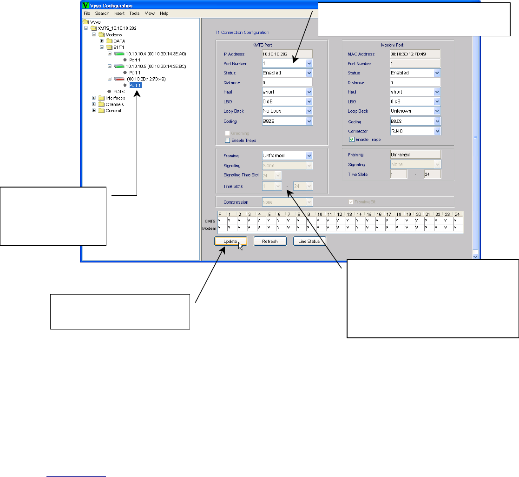This screenshot has height=477, width=519.
Task: Click the Line Status button
Action: click(309, 242)
